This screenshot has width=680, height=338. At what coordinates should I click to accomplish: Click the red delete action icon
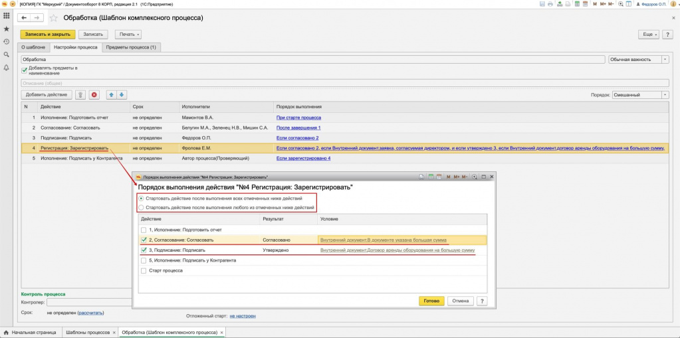pos(94,95)
